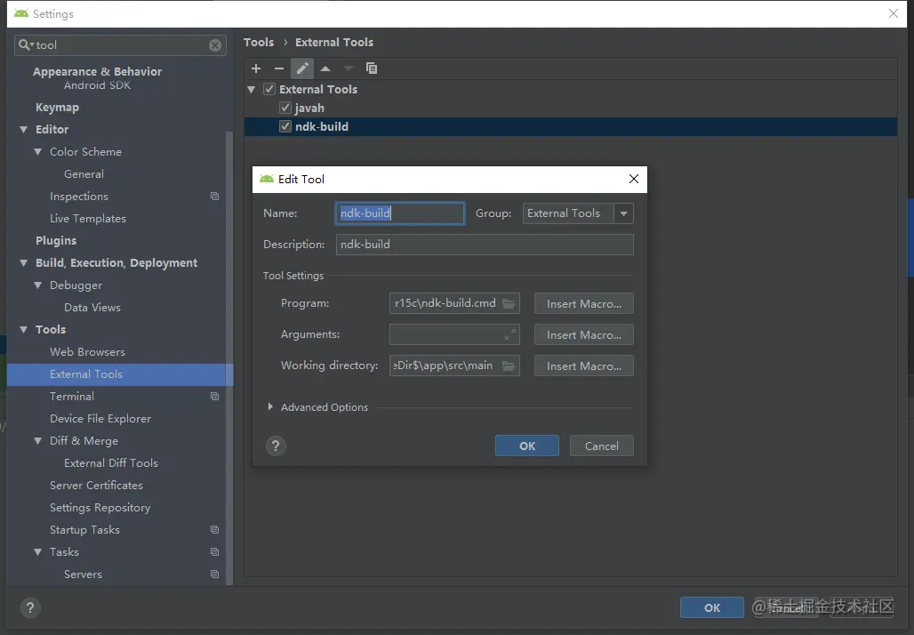This screenshot has width=914, height=635.
Task: Click Cancel in Edit Tool dialog
Action: pos(602,446)
